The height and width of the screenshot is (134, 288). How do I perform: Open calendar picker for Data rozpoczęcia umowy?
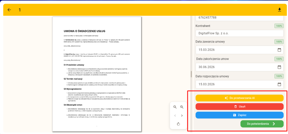point(279,84)
